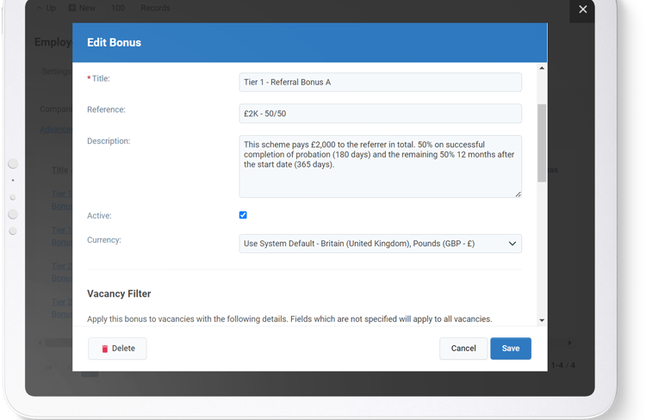Viewport: 646px width, 420px height.
Task: Click the Description box resize handle
Action: pyautogui.click(x=518, y=194)
